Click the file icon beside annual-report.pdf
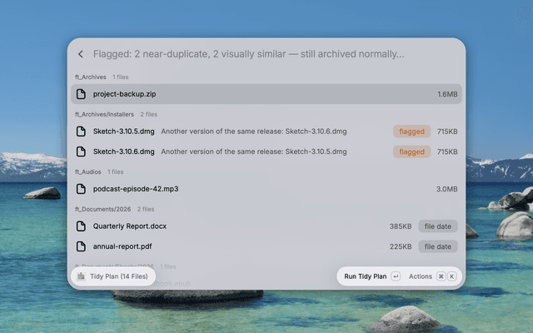 81,246
